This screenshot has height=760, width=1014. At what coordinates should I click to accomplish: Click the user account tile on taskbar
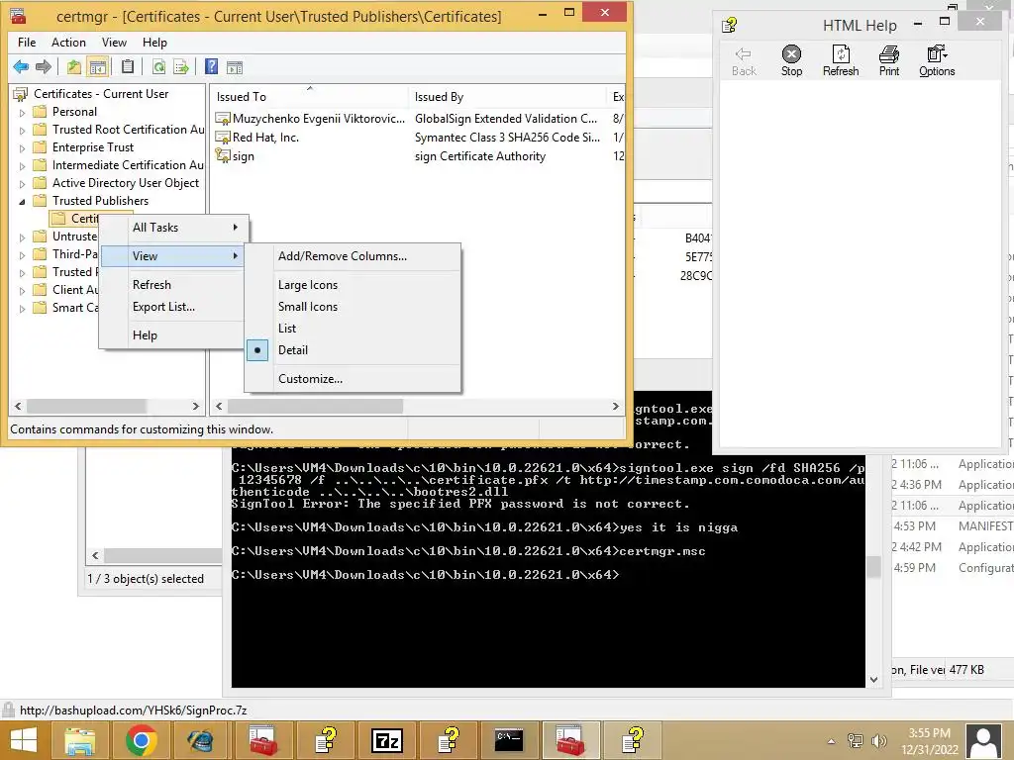point(984,741)
